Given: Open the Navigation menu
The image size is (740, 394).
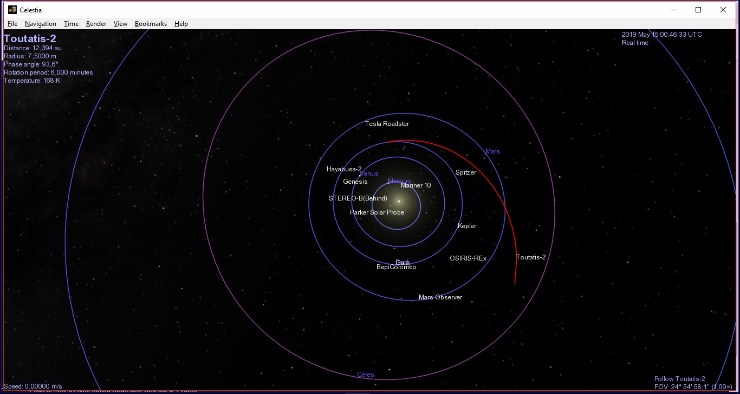Looking at the screenshot, I should pyautogui.click(x=41, y=24).
